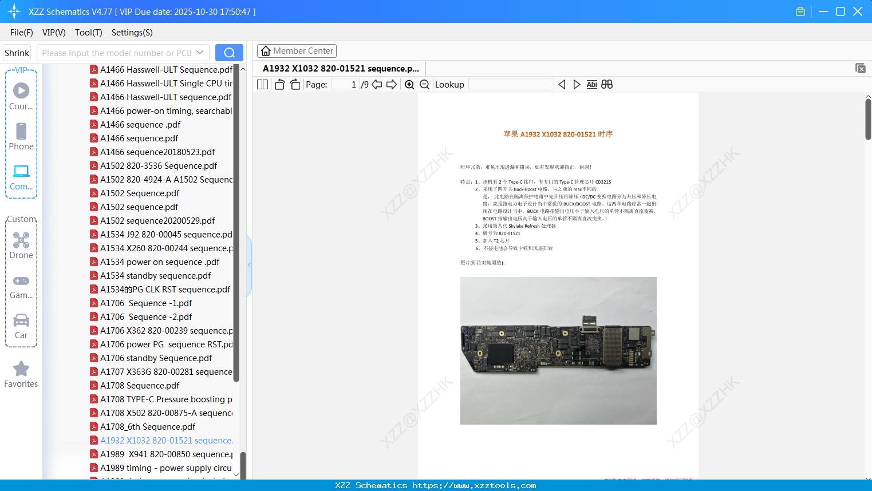Click the PDF viewer vertical scrollbar thumb
Viewport: 872px width, 491px height.
(x=868, y=119)
